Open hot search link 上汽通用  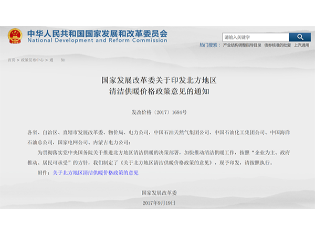302,46
